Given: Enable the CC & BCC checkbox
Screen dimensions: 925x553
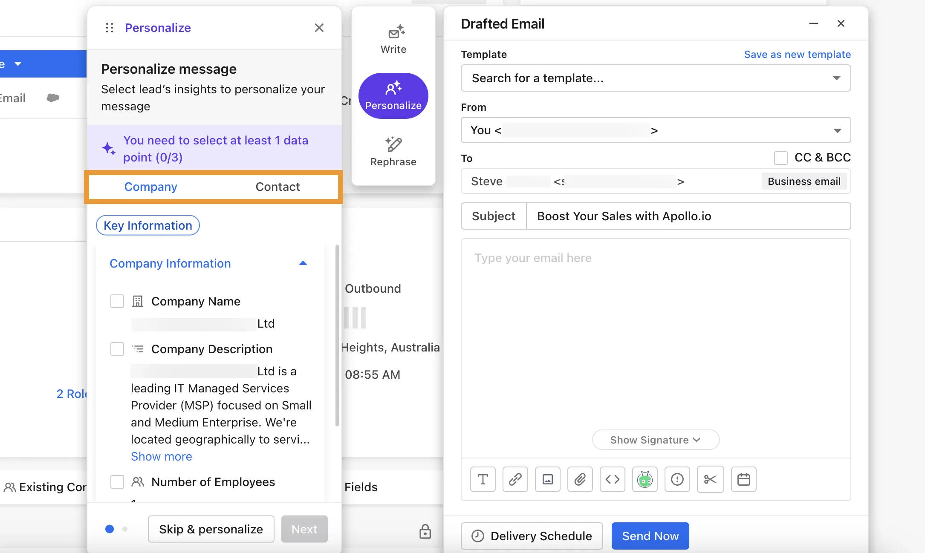Looking at the screenshot, I should (x=780, y=158).
